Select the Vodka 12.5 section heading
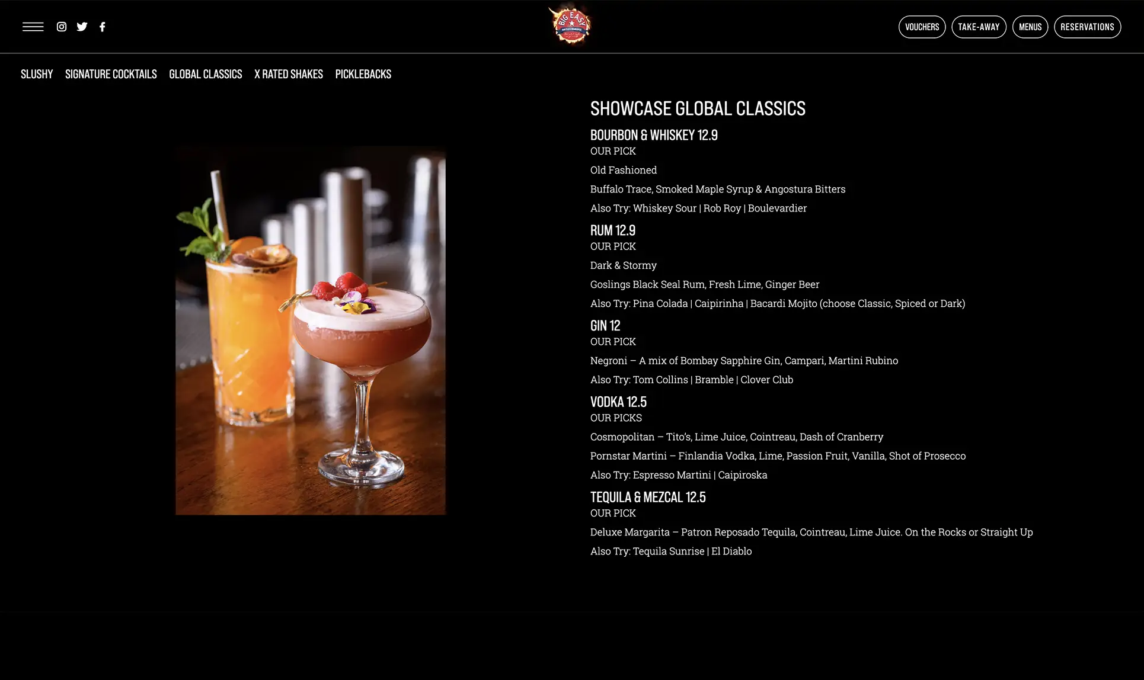 pos(618,402)
